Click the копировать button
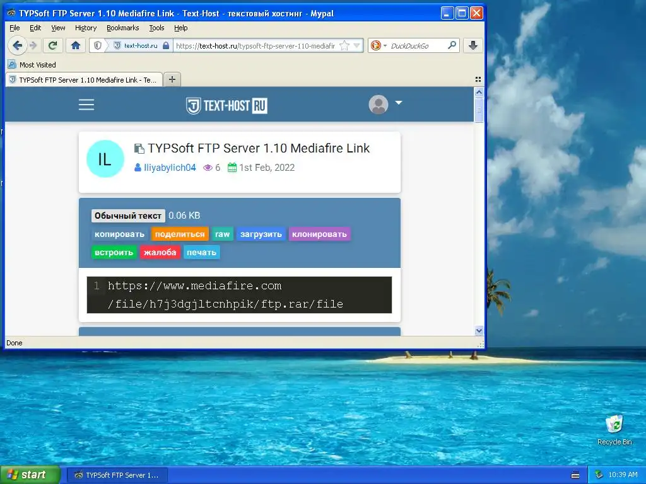 coord(119,234)
